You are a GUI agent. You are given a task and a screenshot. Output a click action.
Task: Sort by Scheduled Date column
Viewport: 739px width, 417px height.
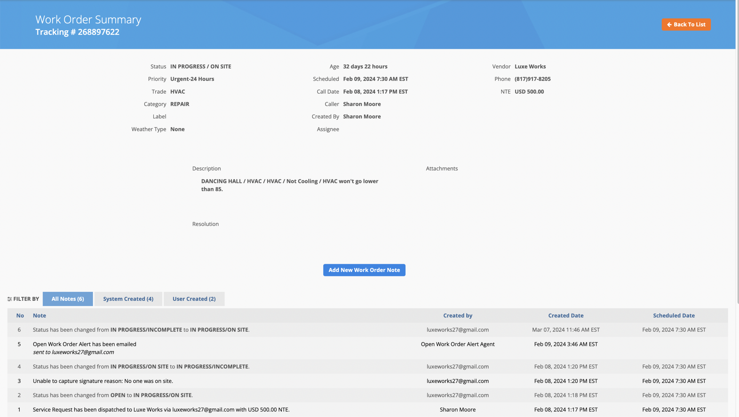click(x=674, y=316)
